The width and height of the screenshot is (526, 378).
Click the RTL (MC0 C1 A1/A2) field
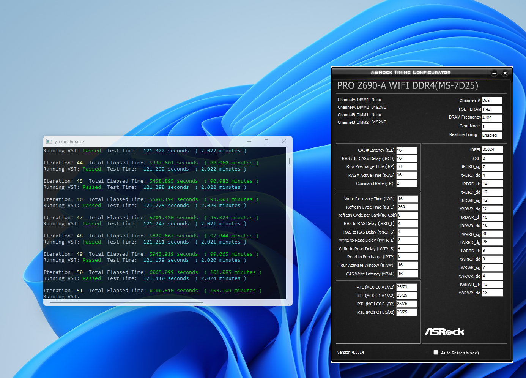[406, 296]
